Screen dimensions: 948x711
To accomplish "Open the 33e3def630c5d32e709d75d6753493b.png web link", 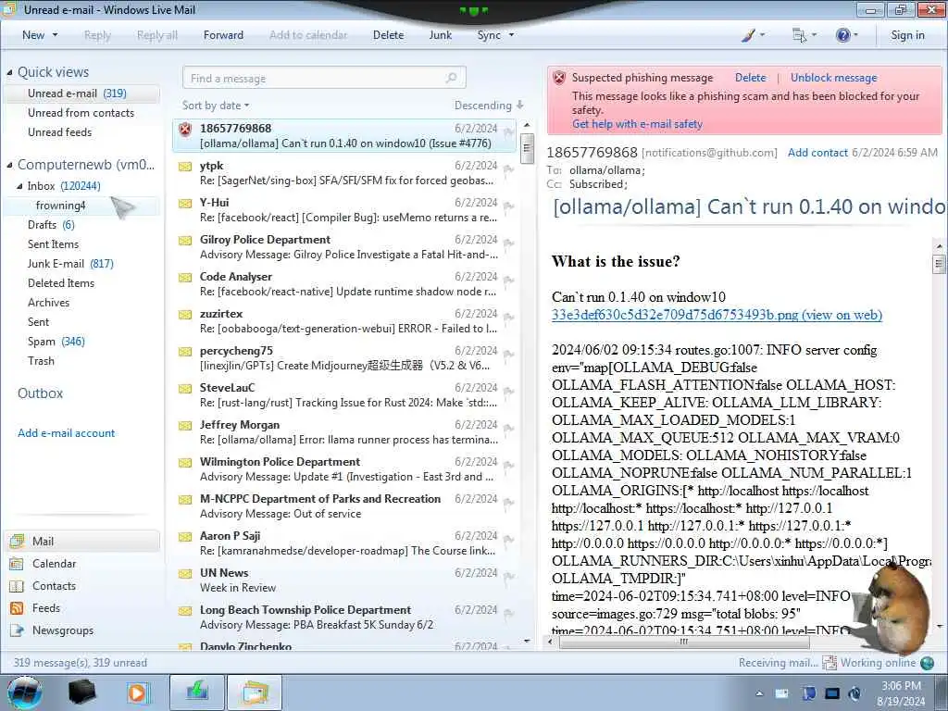I will point(717,315).
